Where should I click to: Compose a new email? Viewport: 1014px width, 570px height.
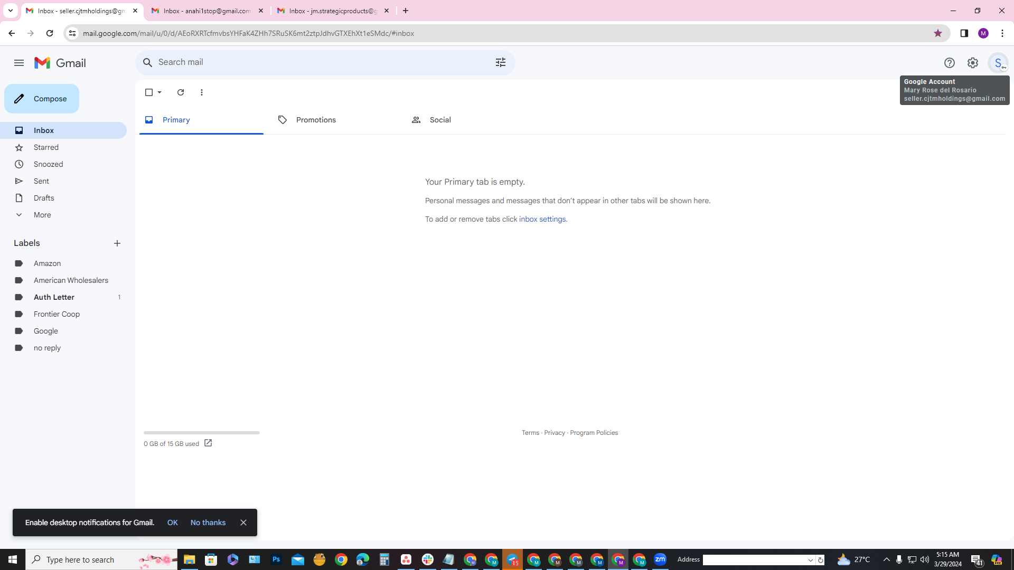tap(42, 99)
